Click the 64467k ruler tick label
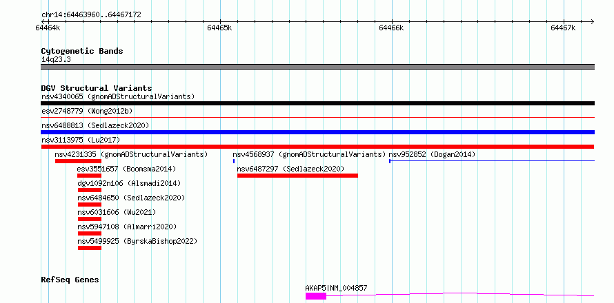The height and width of the screenshot is (303, 614). (564, 28)
